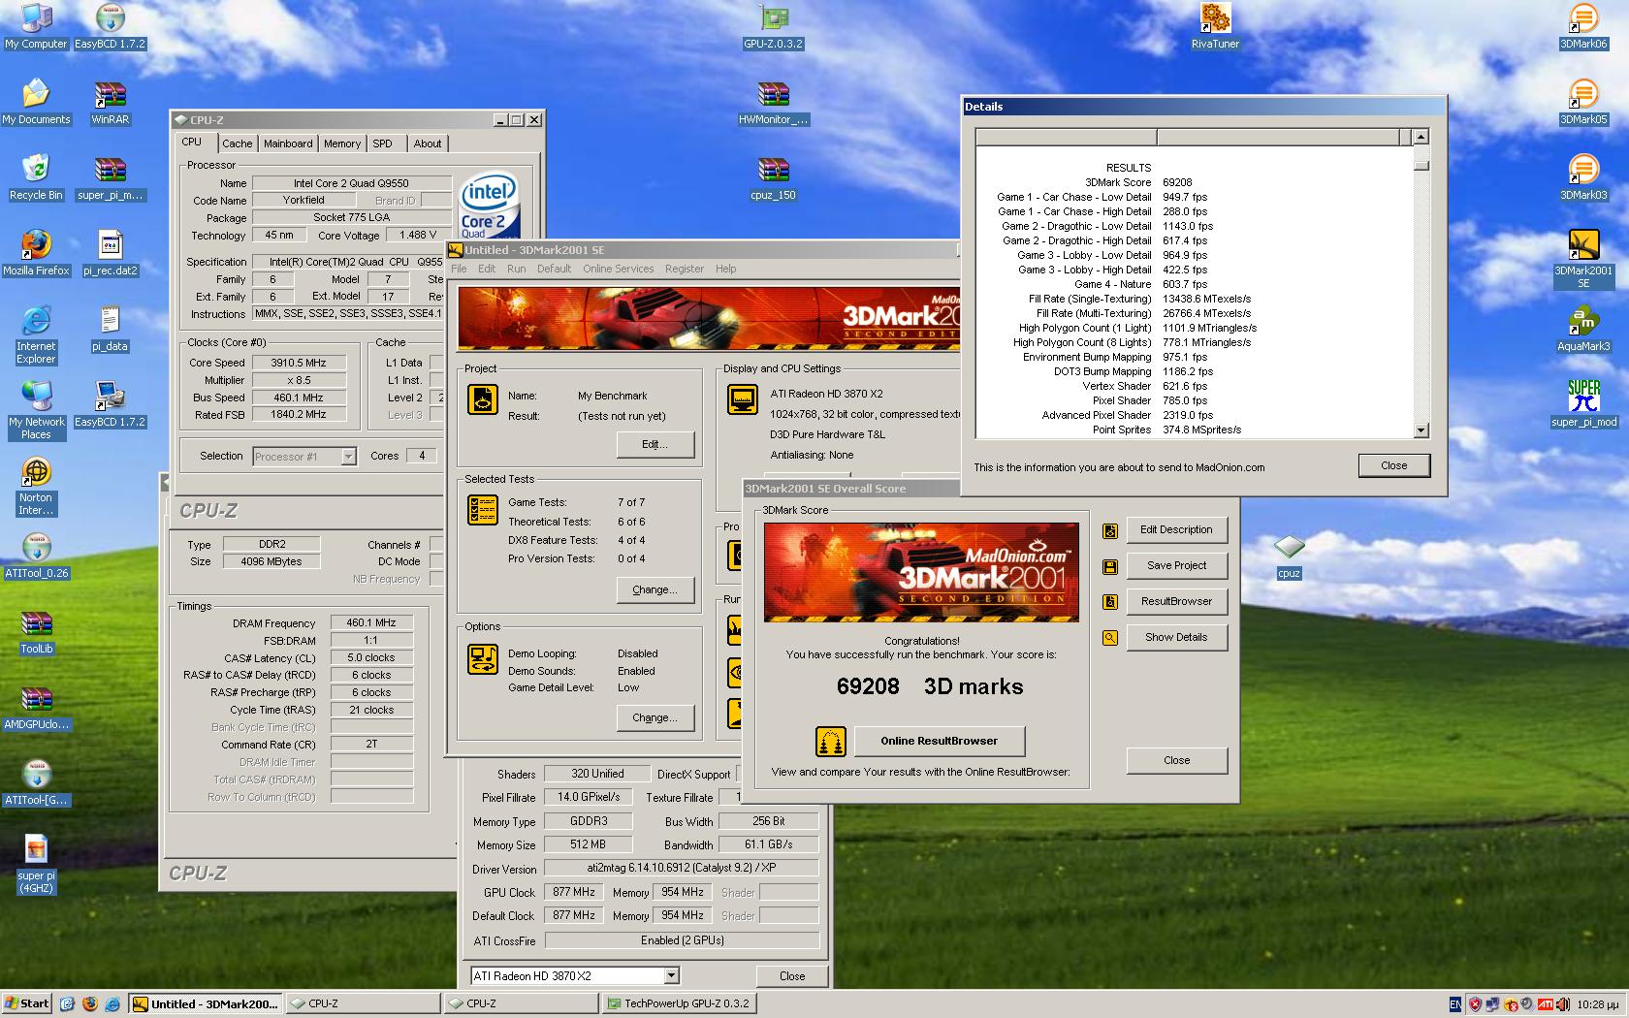Click Close button in GPU-Z window

tap(791, 976)
